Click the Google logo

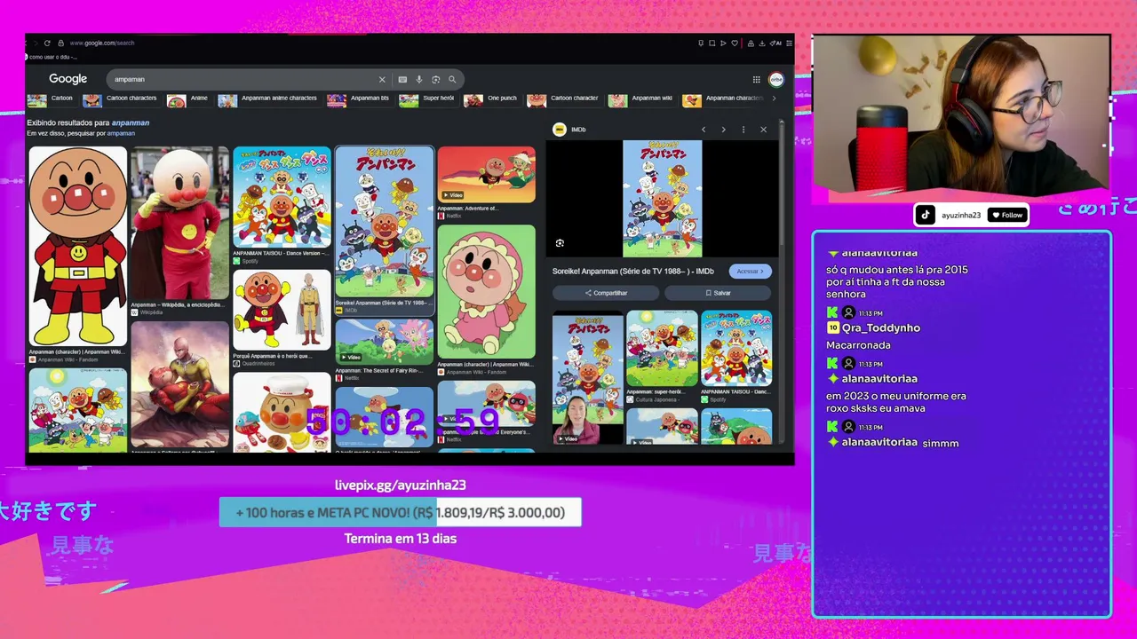click(68, 79)
